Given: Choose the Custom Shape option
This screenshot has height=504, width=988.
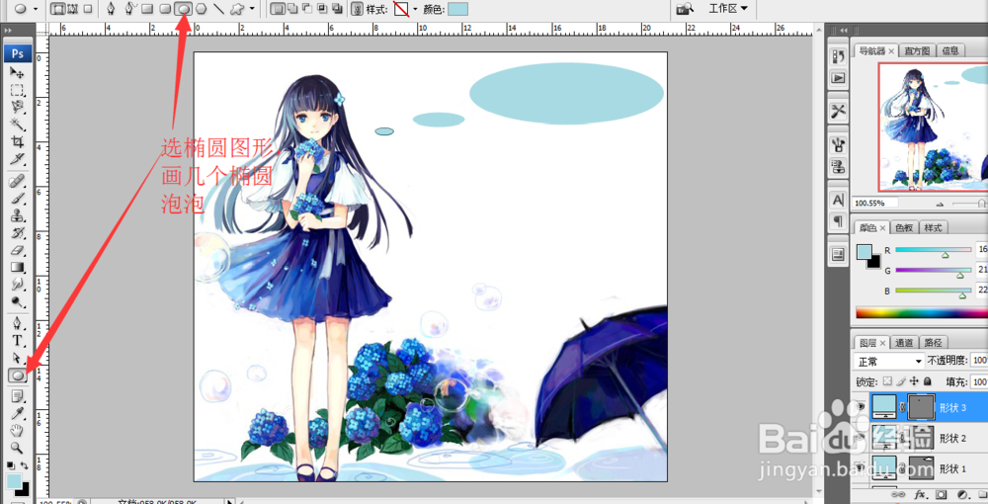Looking at the screenshot, I should point(237,9).
